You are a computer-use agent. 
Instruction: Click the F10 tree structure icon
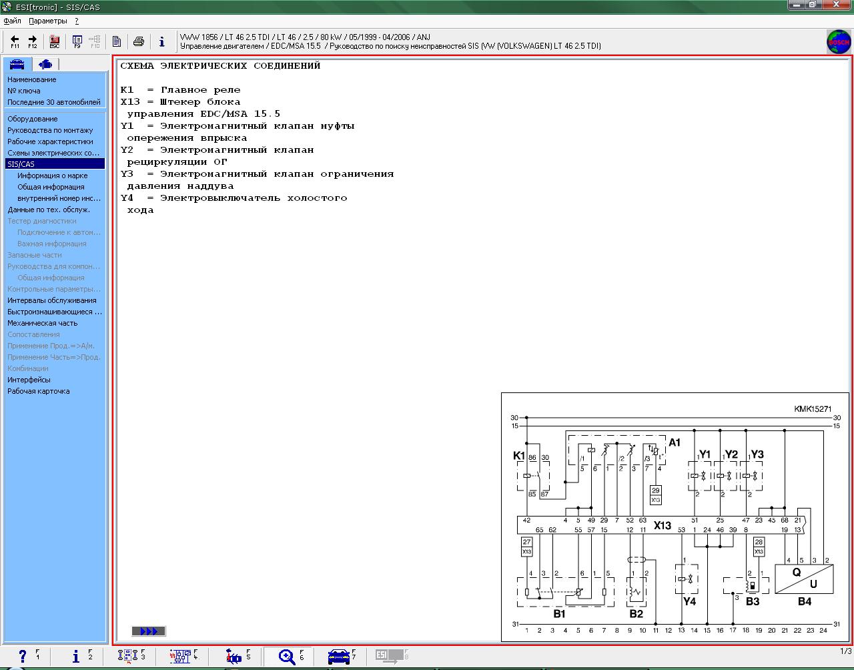coord(95,41)
